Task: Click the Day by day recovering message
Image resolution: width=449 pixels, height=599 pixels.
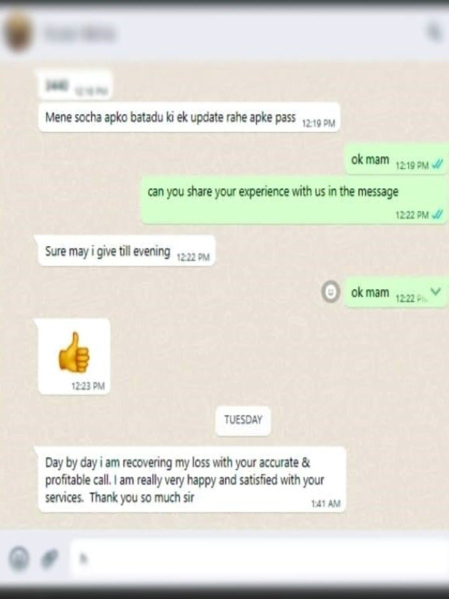Action: [192, 480]
